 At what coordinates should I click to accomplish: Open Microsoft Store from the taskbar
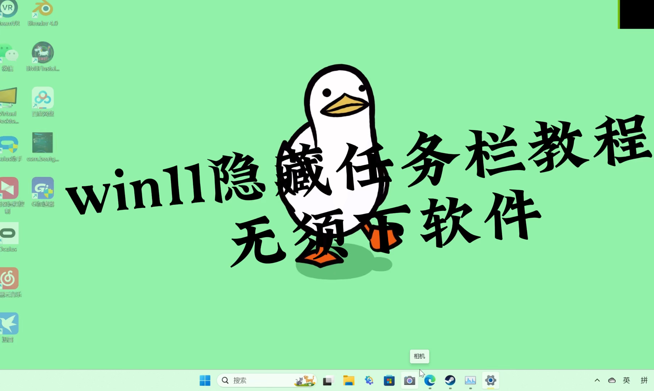pyautogui.click(x=389, y=380)
